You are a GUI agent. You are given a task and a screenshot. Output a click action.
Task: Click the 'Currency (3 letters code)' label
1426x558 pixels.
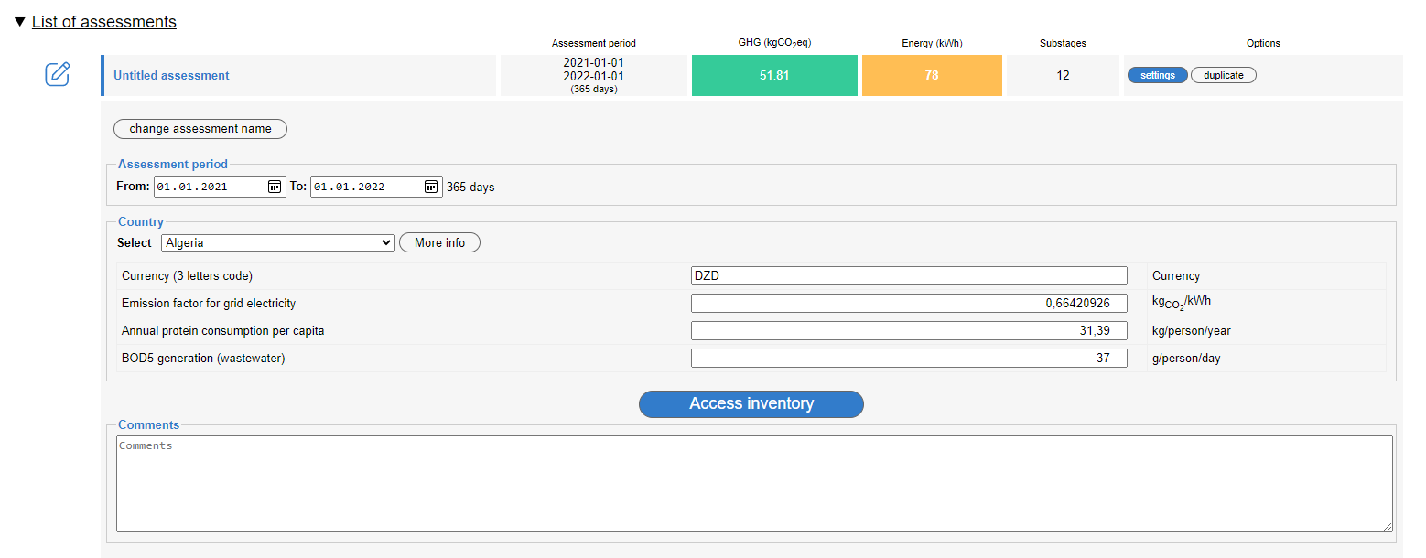(x=187, y=276)
